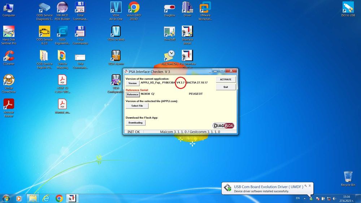The width and height of the screenshot is (361, 203).
Task: Open the Vehicle Mapping folder icon
Action: [x=62, y=59]
